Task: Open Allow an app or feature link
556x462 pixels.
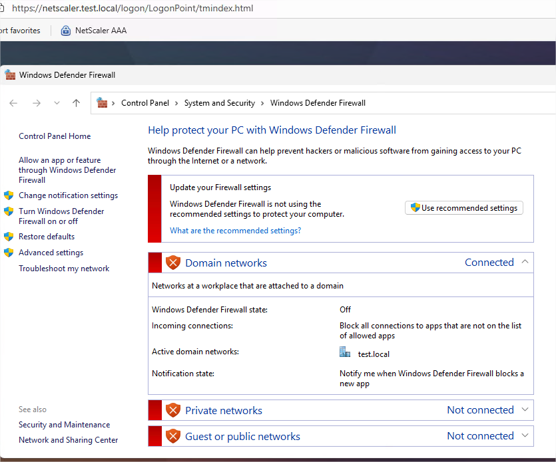Action: [67, 170]
